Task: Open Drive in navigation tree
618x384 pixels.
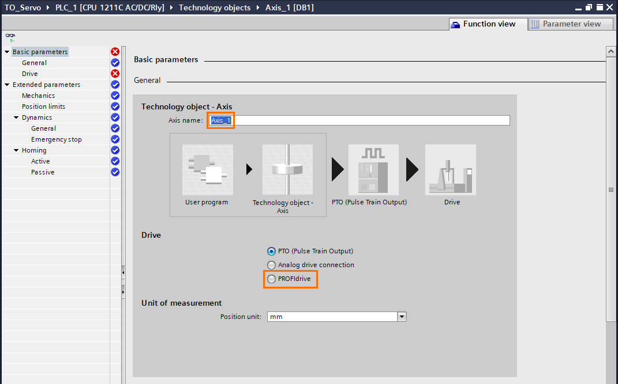Action: pos(29,74)
